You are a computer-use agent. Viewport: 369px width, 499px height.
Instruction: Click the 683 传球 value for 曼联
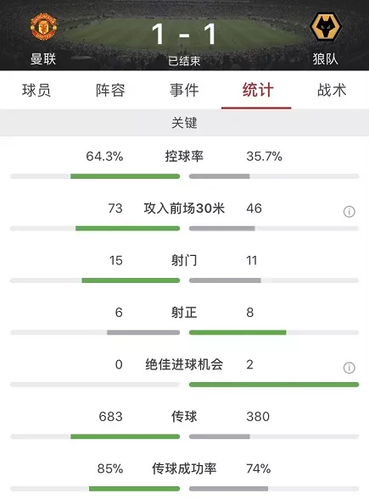tap(110, 417)
